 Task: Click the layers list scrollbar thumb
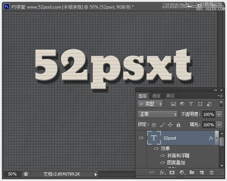point(222,141)
